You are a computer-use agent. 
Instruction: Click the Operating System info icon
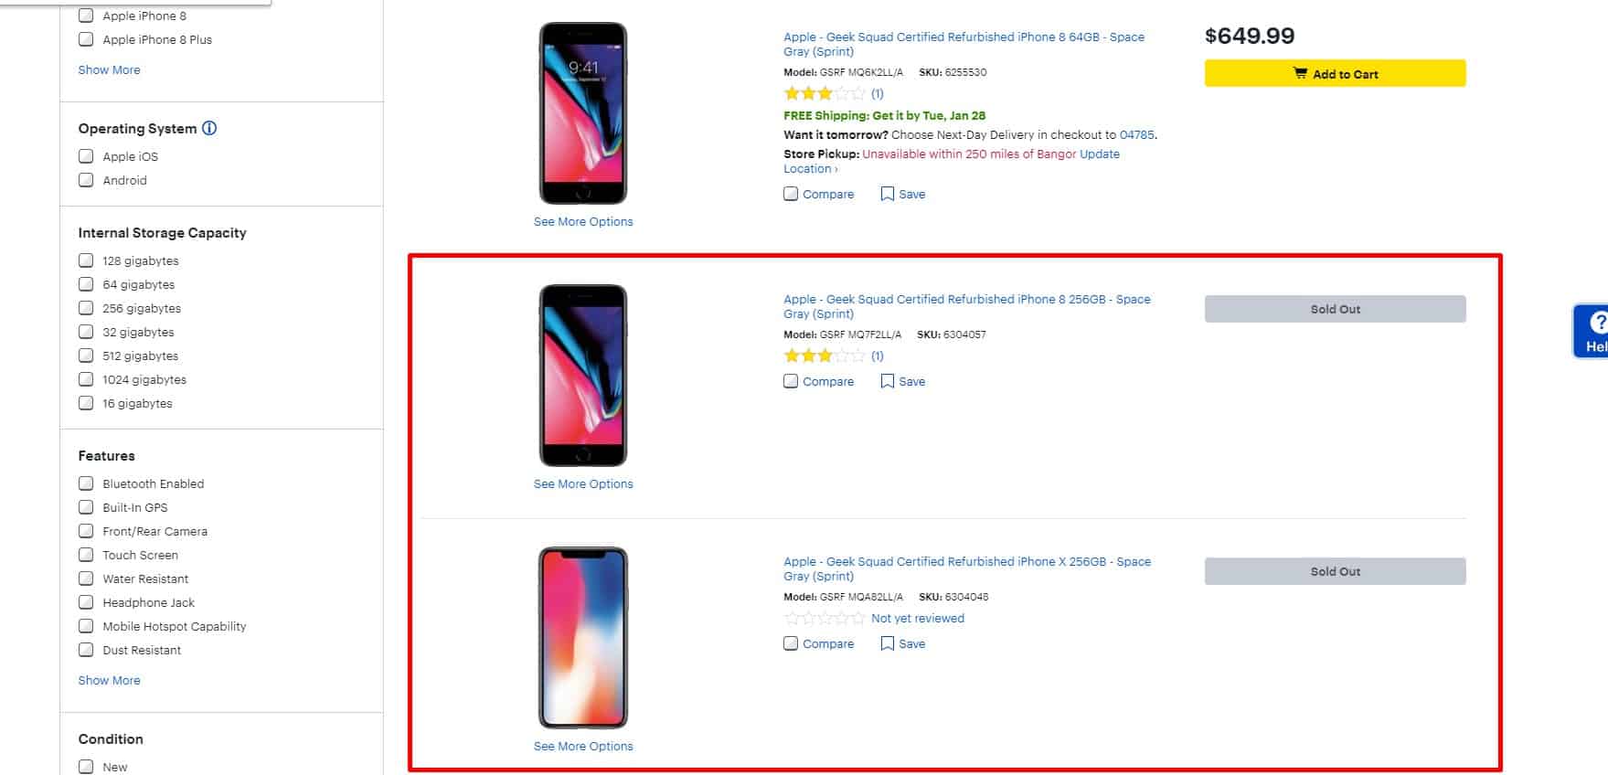(x=209, y=128)
